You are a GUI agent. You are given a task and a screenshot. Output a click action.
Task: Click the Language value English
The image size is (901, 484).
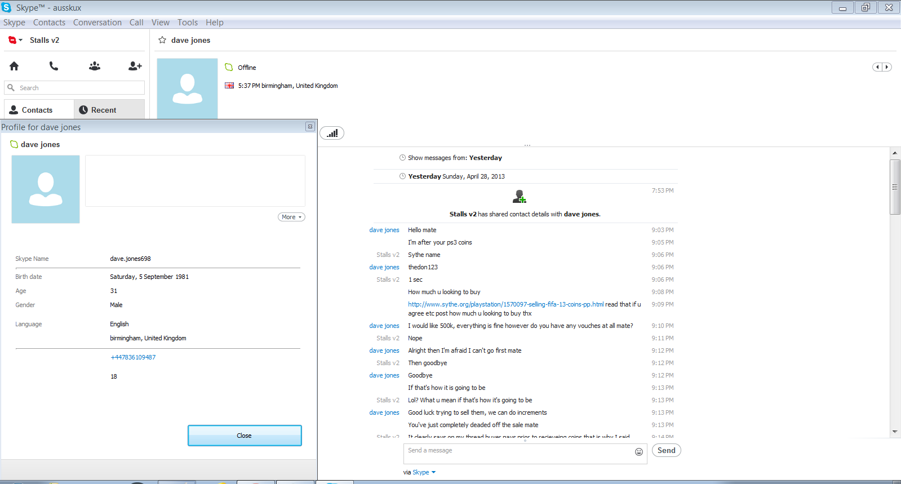pyautogui.click(x=119, y=324)
